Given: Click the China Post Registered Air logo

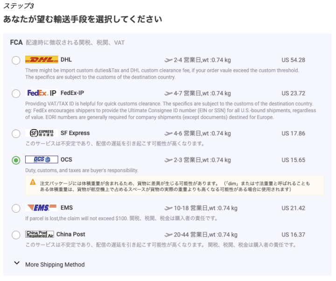Looking at the screenshot, I should coord(40,234).
